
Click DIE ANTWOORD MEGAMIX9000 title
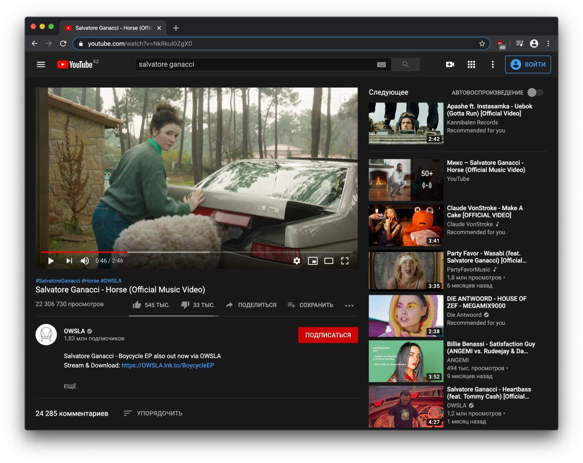(x=486, y=302)
